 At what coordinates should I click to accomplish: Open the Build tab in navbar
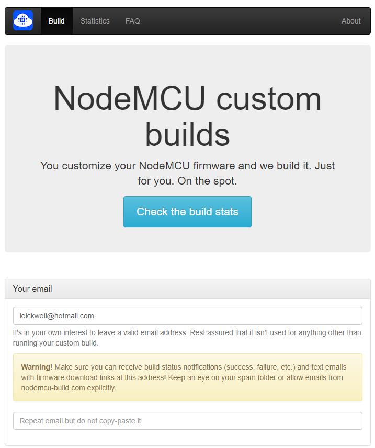coord(56,21)
